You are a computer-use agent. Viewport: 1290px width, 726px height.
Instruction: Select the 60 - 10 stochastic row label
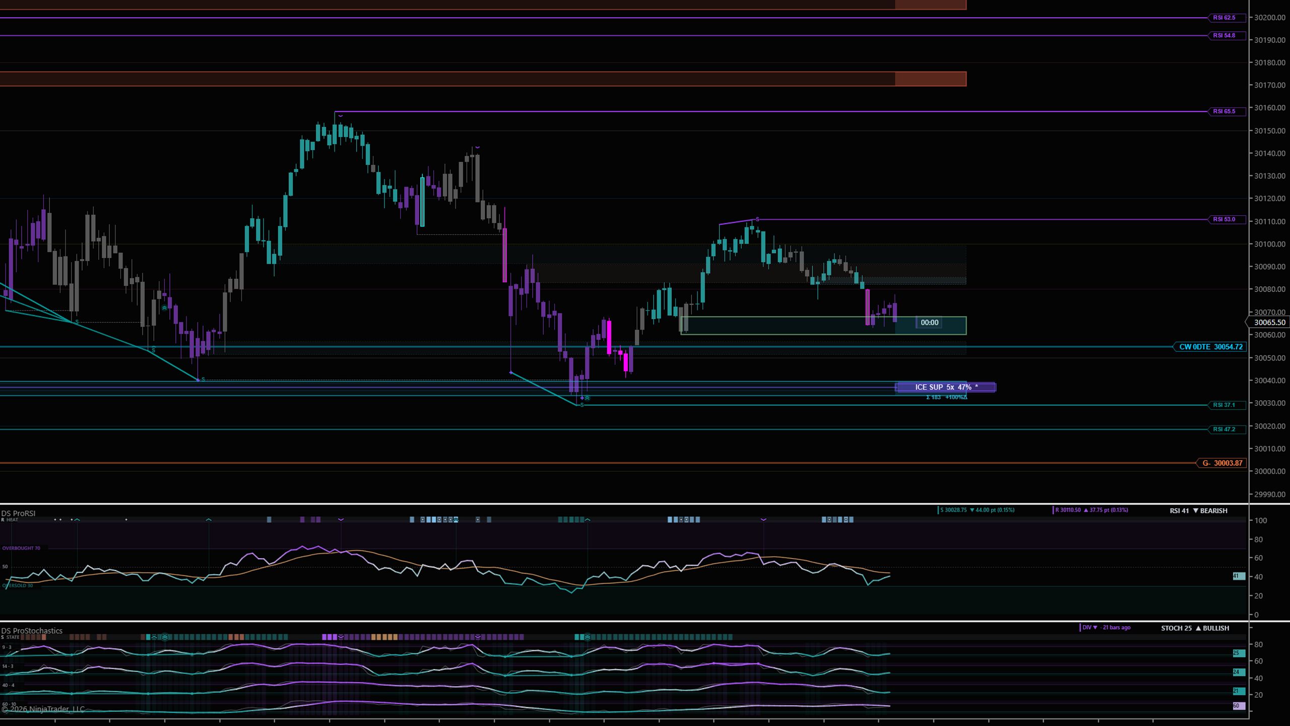tap(9, 704)
